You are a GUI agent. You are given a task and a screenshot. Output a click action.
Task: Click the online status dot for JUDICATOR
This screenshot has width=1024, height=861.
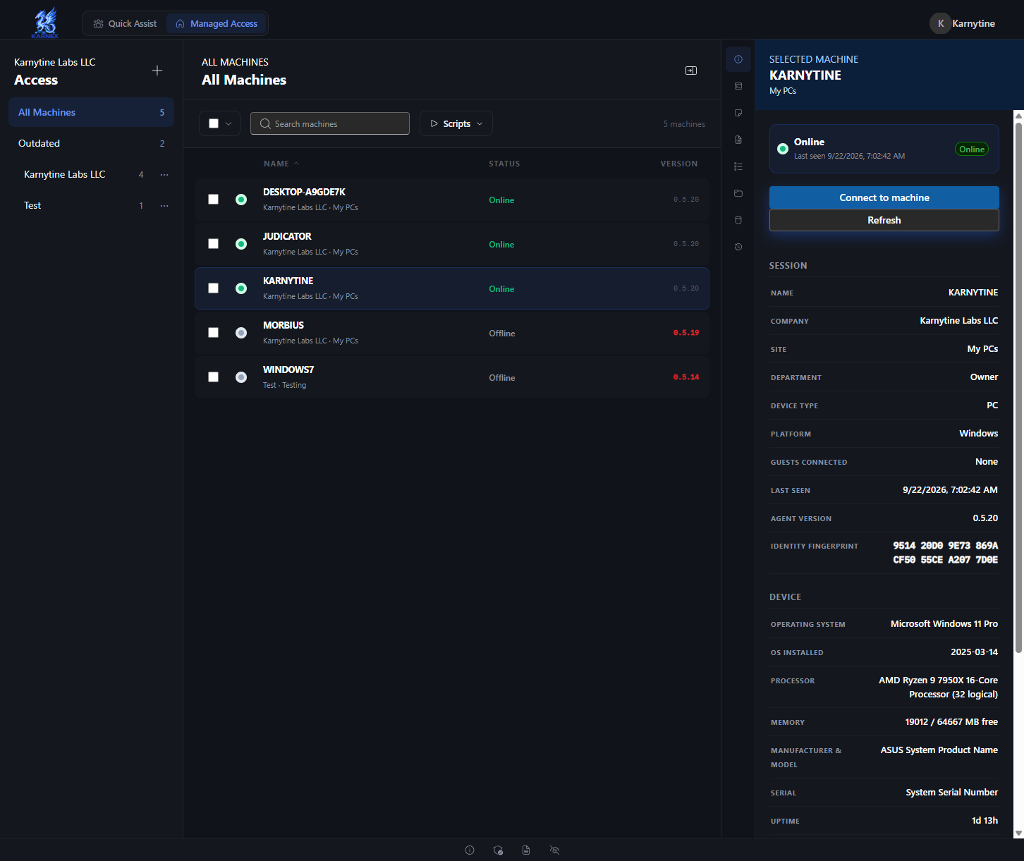241,244
